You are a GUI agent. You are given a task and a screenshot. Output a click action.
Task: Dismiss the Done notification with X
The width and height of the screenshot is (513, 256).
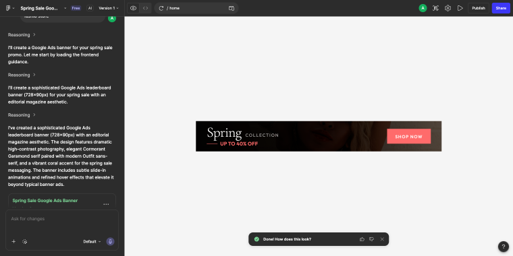(x=382, y=239)
